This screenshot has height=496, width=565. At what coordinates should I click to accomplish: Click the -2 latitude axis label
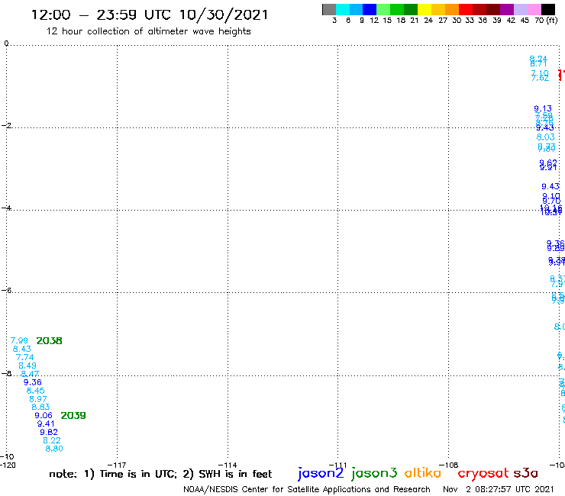pos(6,125)
